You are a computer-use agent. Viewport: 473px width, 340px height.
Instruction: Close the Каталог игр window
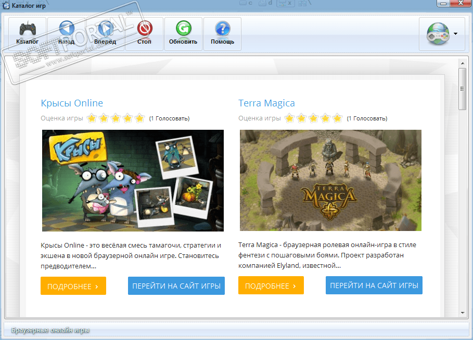[x=461, y=3]
